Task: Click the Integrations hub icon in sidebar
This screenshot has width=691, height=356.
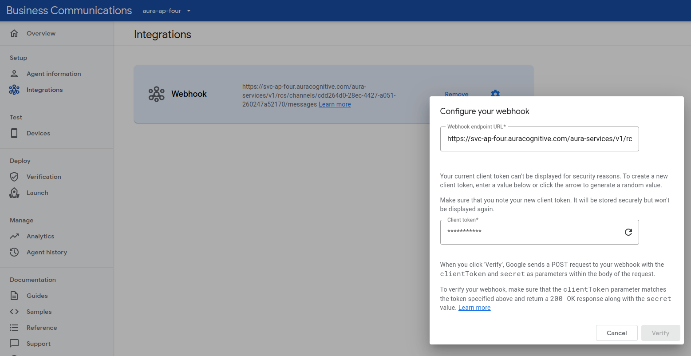Action: pos(14,90)
